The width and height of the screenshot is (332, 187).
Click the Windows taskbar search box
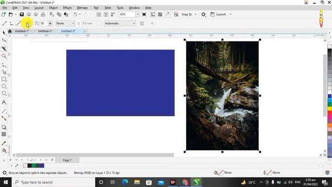click(x=53, y=182)
